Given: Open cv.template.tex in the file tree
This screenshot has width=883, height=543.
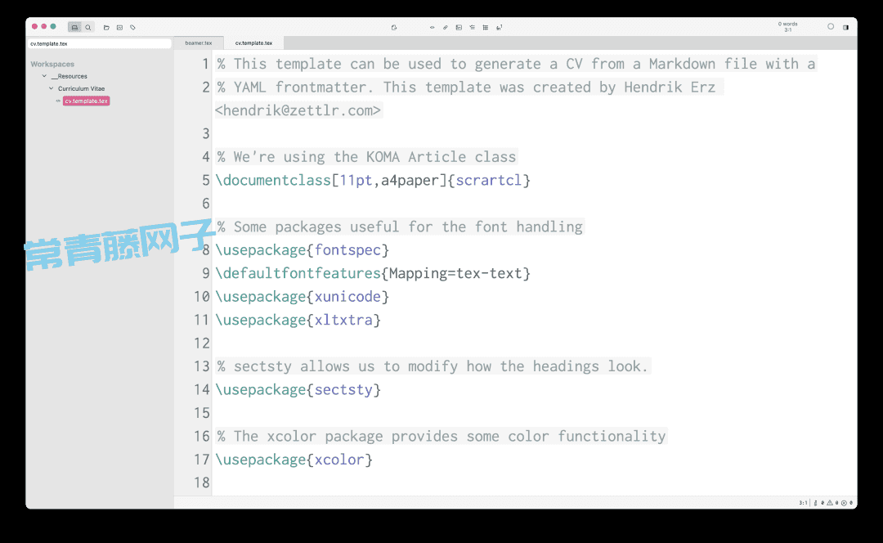Looking at the screenshot, I should tap(86, 101).
